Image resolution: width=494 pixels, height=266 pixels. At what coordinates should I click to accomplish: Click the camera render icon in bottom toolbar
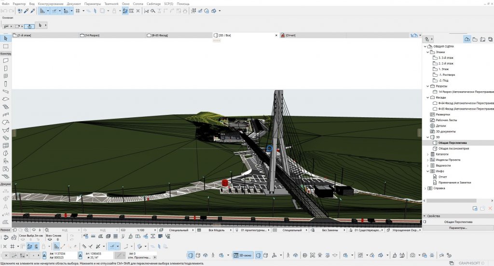click(x=412, y=254)
